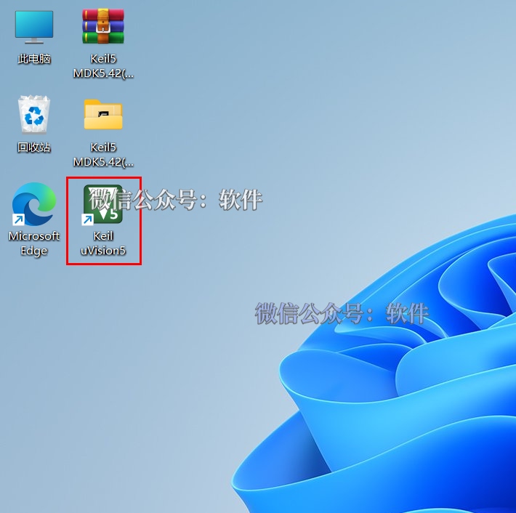Click the label under the WinRAR archive
The height and width of the screenshot is (513, 516).
(x=103, y=66)
